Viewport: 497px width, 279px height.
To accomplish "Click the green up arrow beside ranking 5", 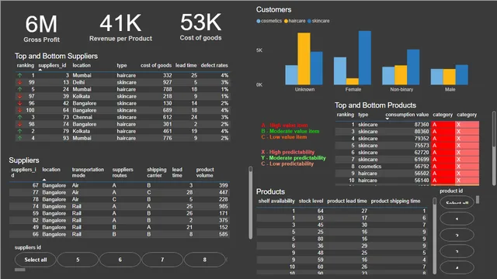I will pos(20,89).
